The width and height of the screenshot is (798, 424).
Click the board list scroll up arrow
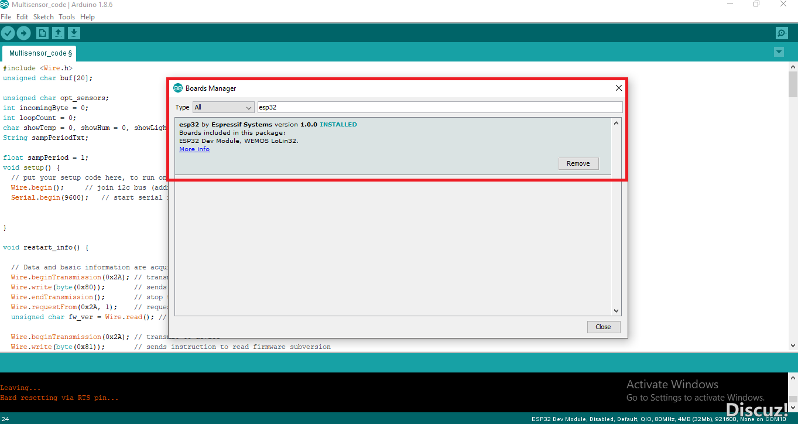616,123
